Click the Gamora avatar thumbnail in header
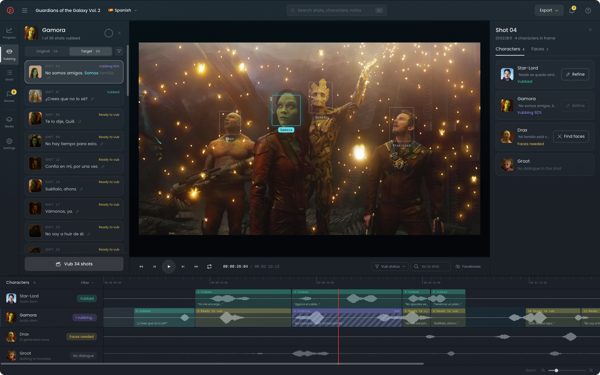This screenshot has width=600, height=375. [31, 33]
